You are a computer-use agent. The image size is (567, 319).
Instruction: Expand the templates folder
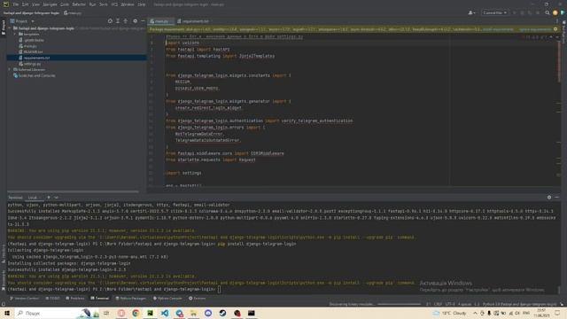pos(15,34)
